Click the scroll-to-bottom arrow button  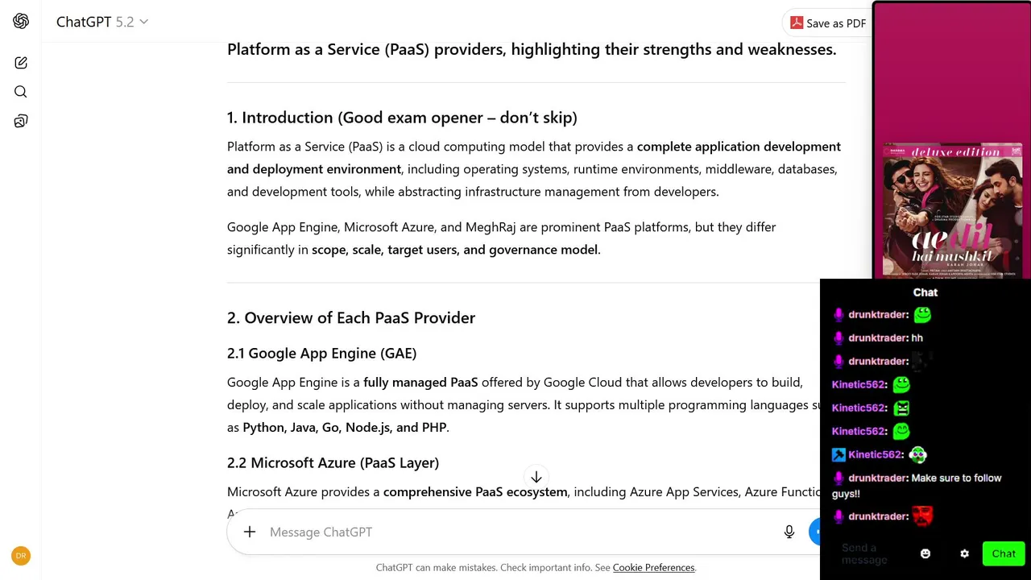(x=536, y=477)
